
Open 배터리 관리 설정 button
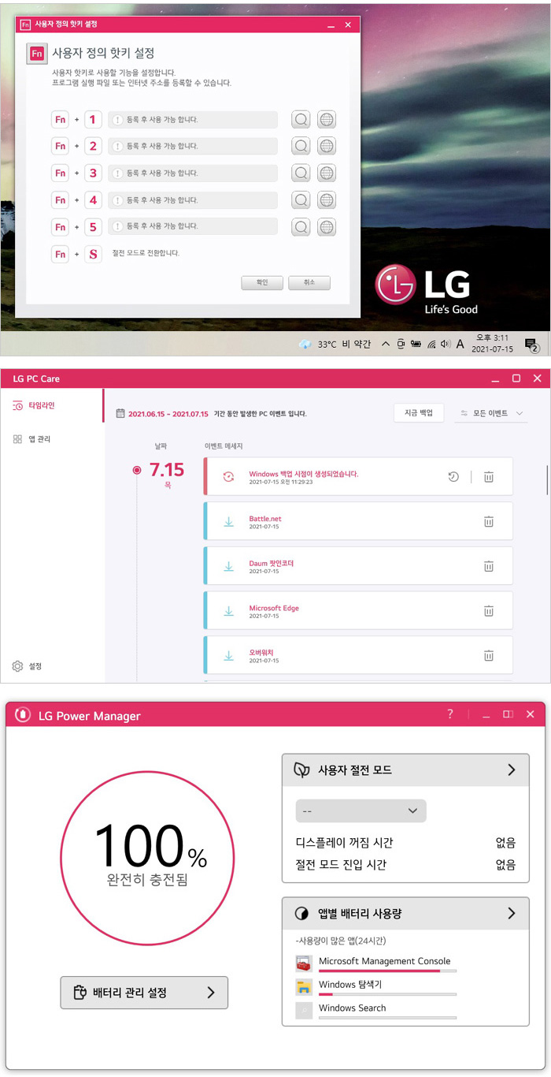144,992
